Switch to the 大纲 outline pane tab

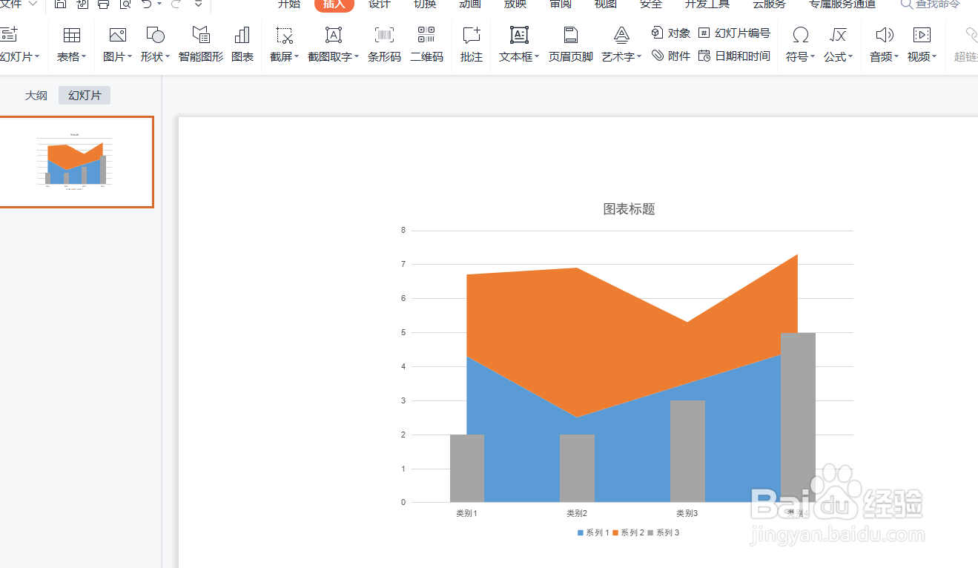coord(36,95)
